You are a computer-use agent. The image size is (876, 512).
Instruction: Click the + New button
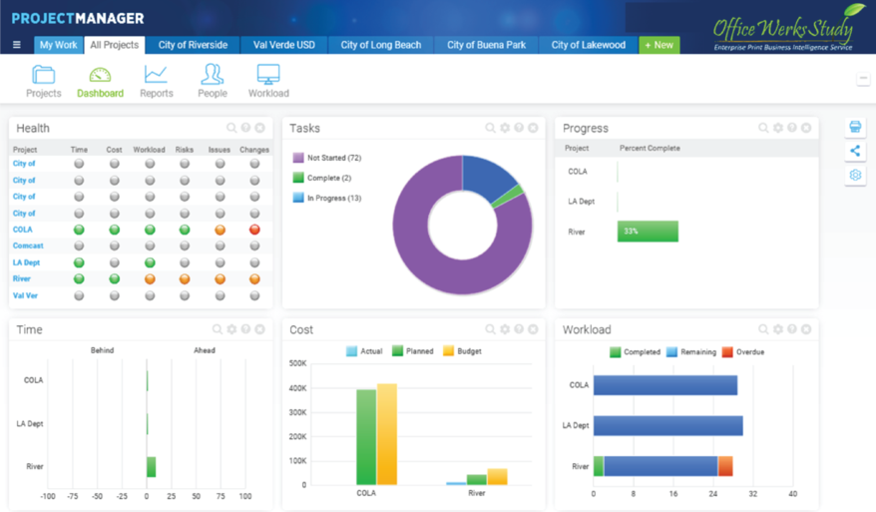pyautogui.click(x=657, y=45)
